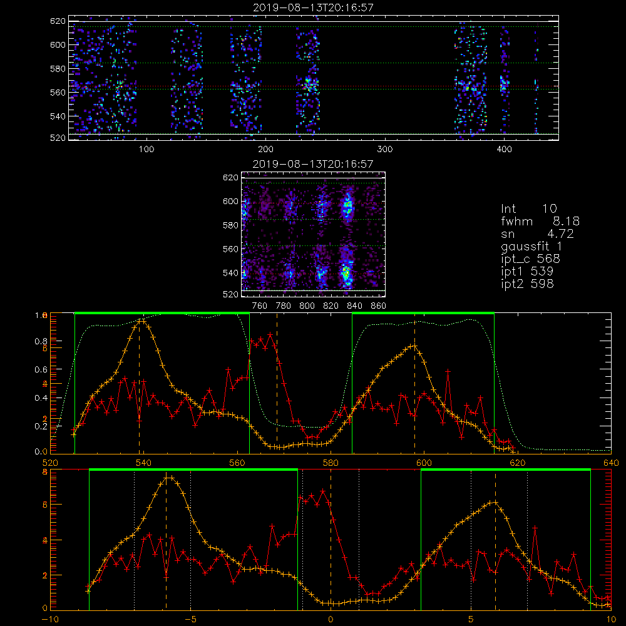
Task: Click x-axis label 100 of top image
Action: [146, 150]
